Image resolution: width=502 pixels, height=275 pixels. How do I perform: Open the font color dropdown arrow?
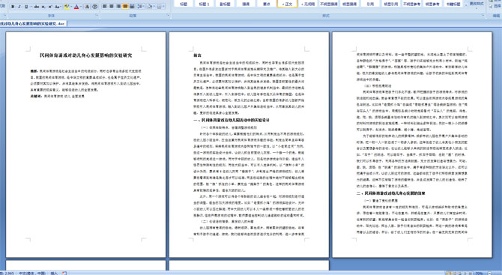click(81, 7)
